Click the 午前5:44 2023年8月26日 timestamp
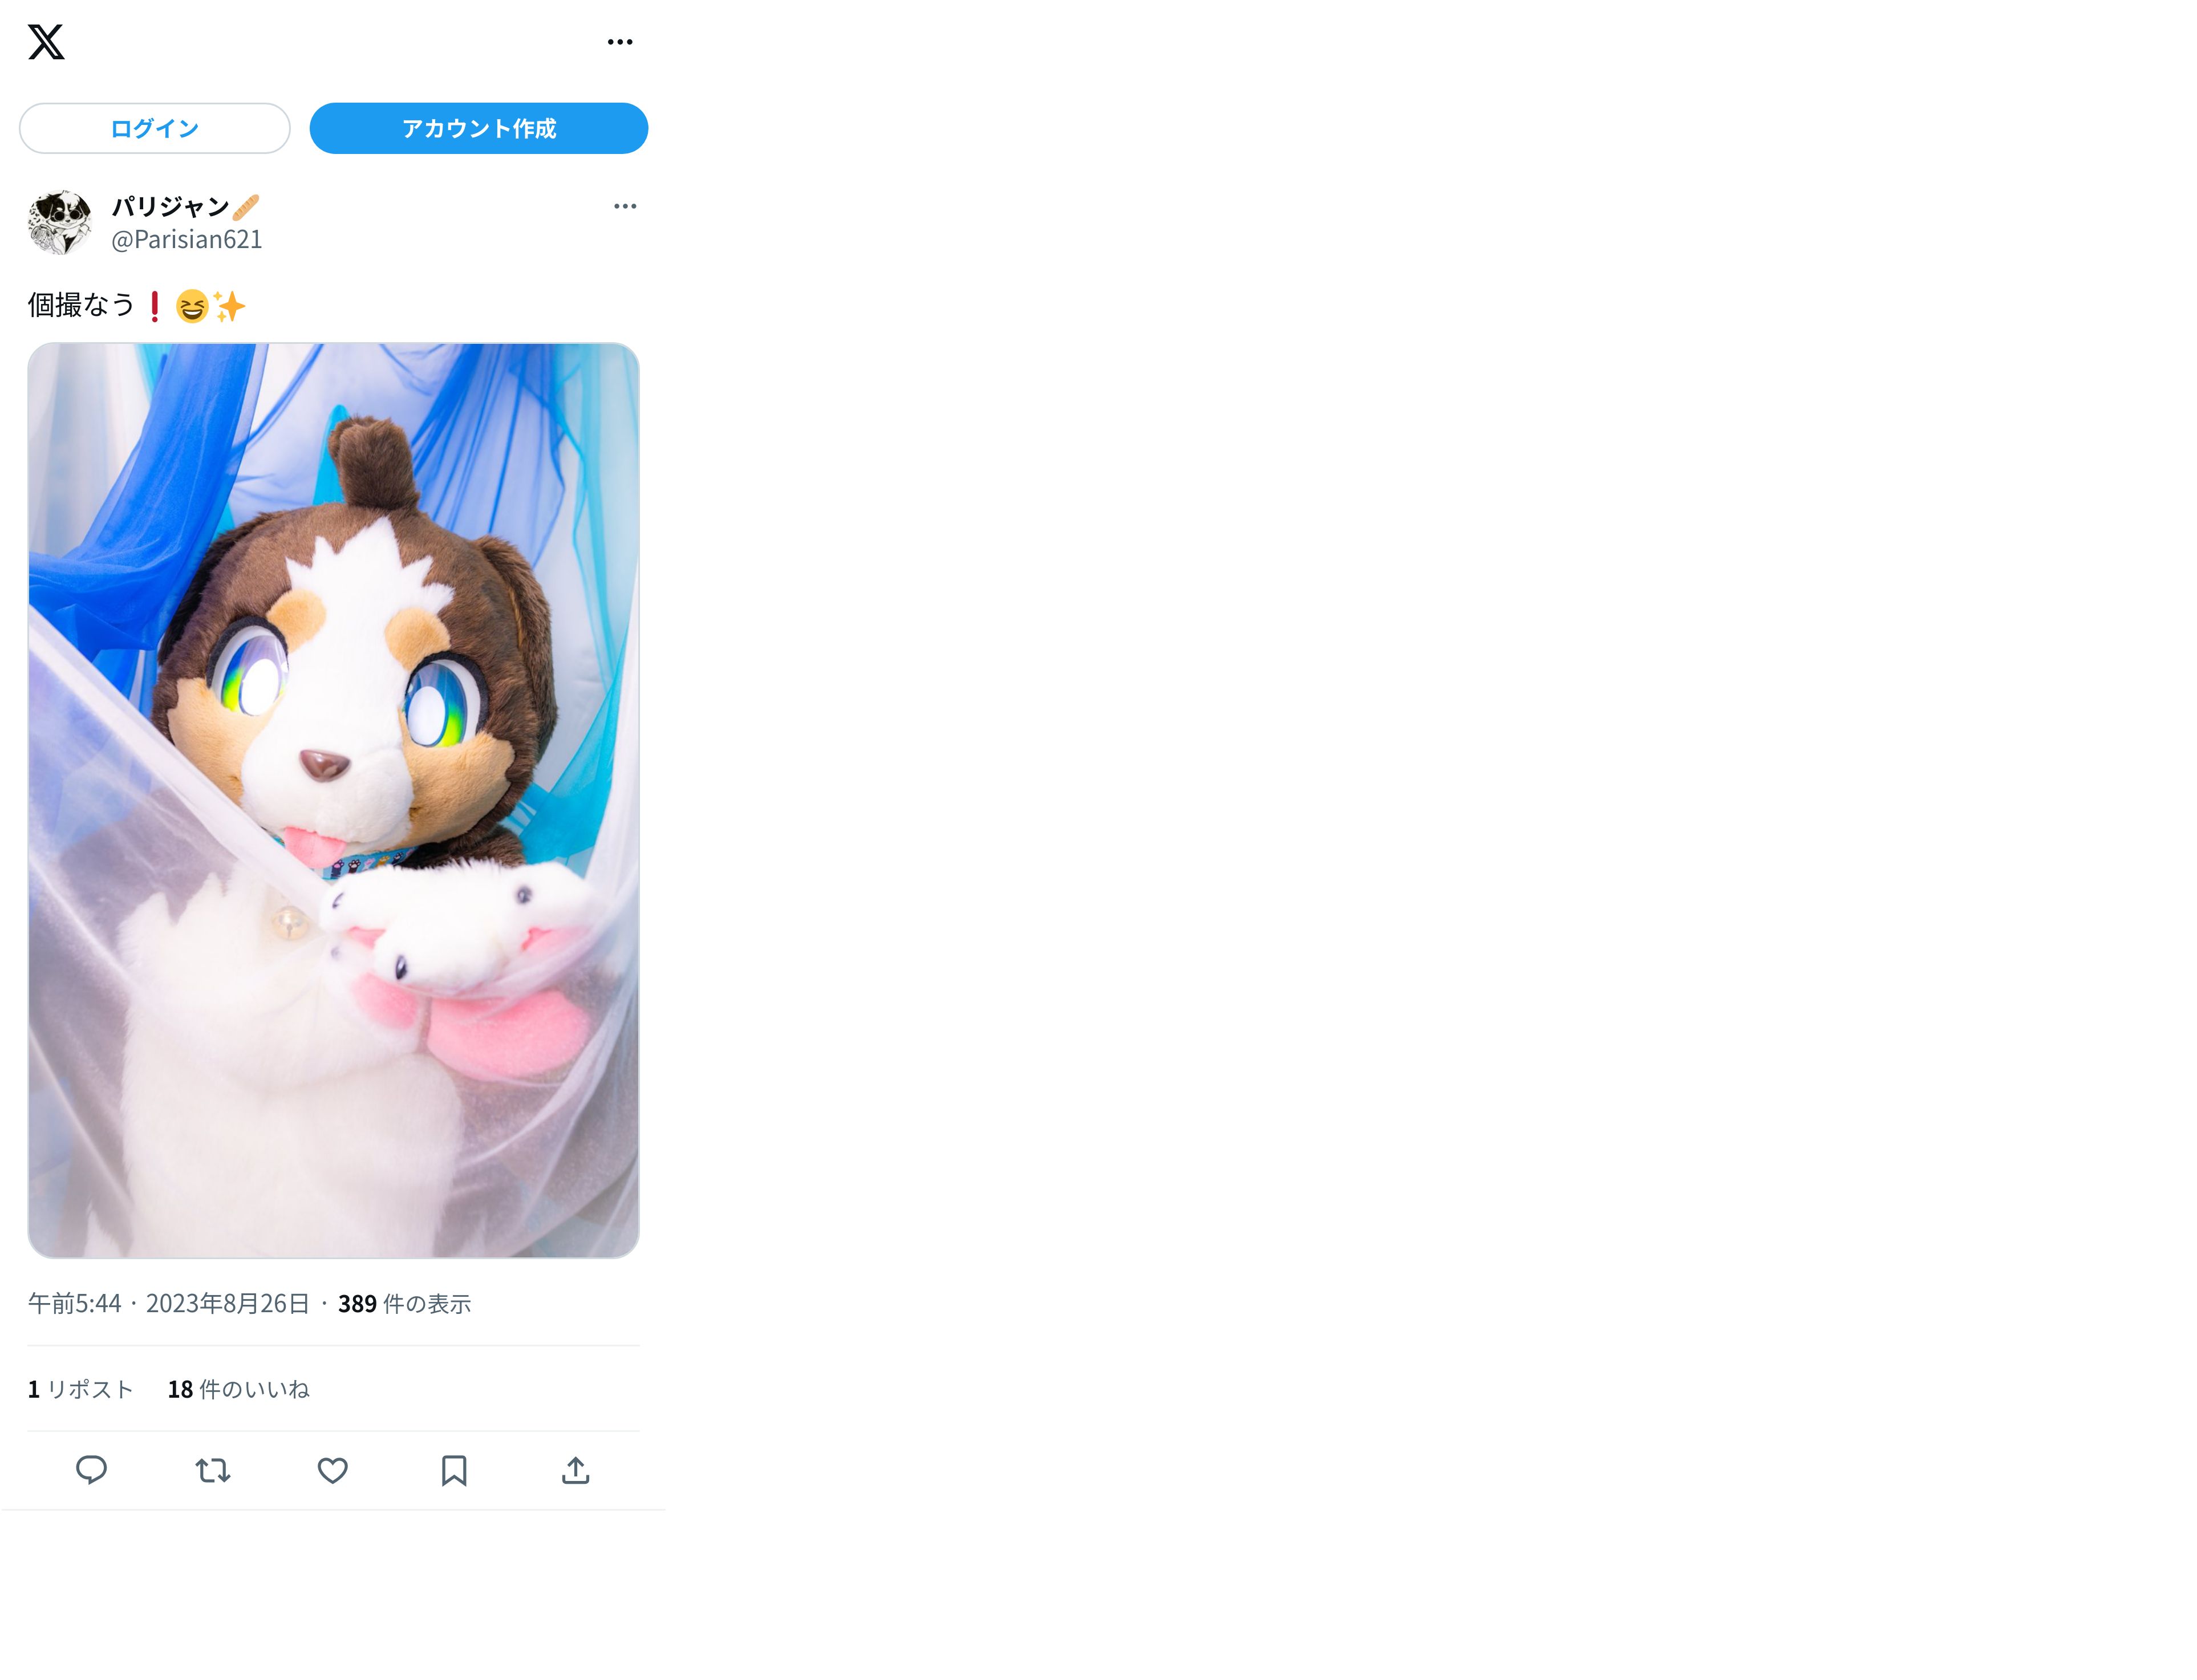The image size is (2197, 1680). (169, 1303)
